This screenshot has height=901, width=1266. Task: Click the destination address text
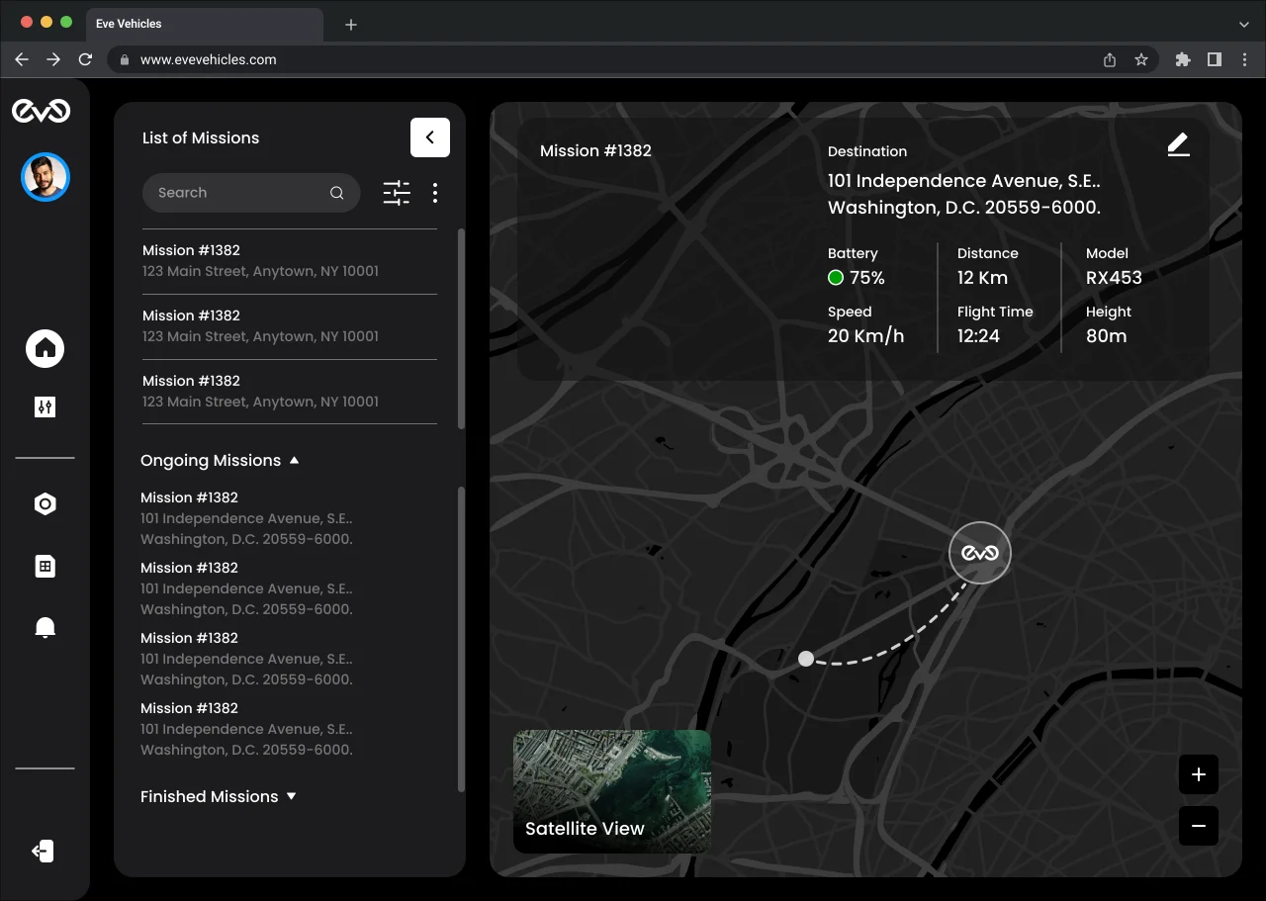(964, 195)
